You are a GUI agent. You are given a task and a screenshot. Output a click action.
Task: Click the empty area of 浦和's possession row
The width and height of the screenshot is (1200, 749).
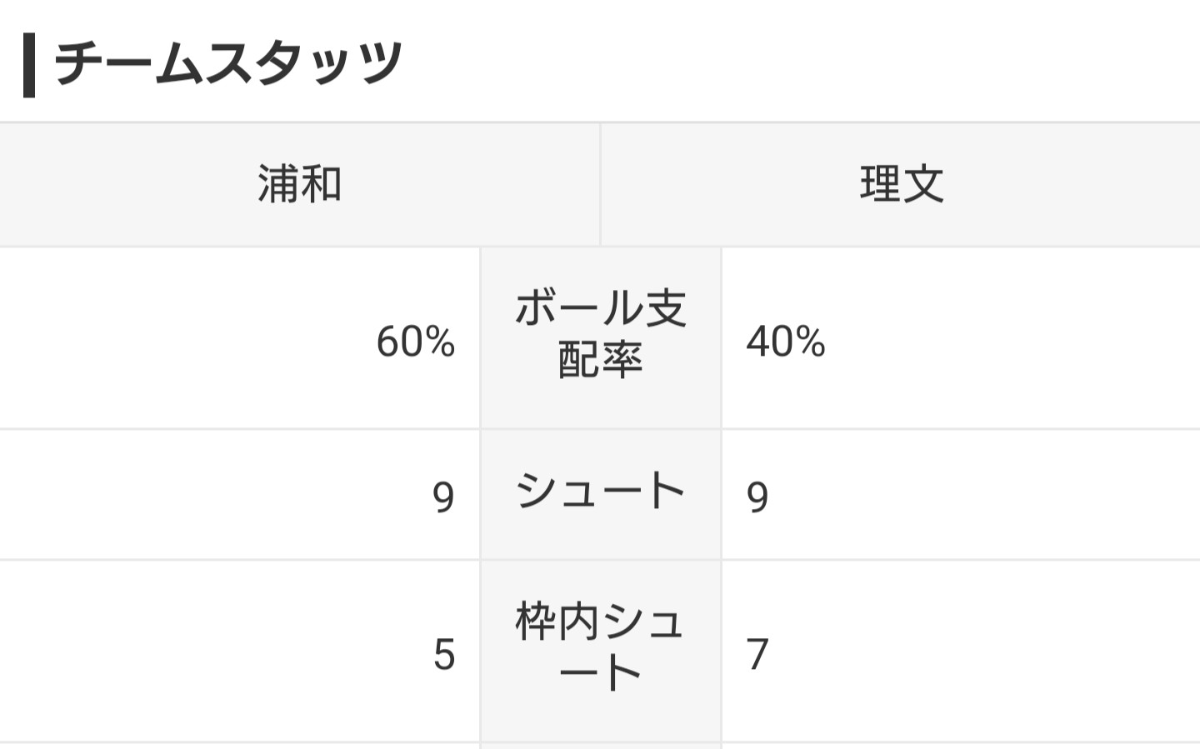[x=183, y=339]
